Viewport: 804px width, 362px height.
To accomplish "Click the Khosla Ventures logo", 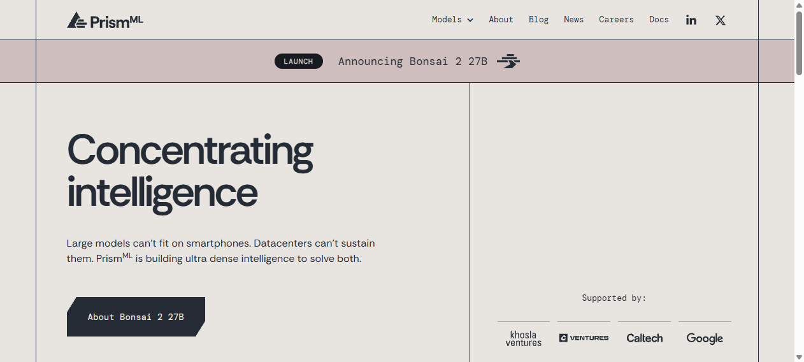I will point(524,338).
